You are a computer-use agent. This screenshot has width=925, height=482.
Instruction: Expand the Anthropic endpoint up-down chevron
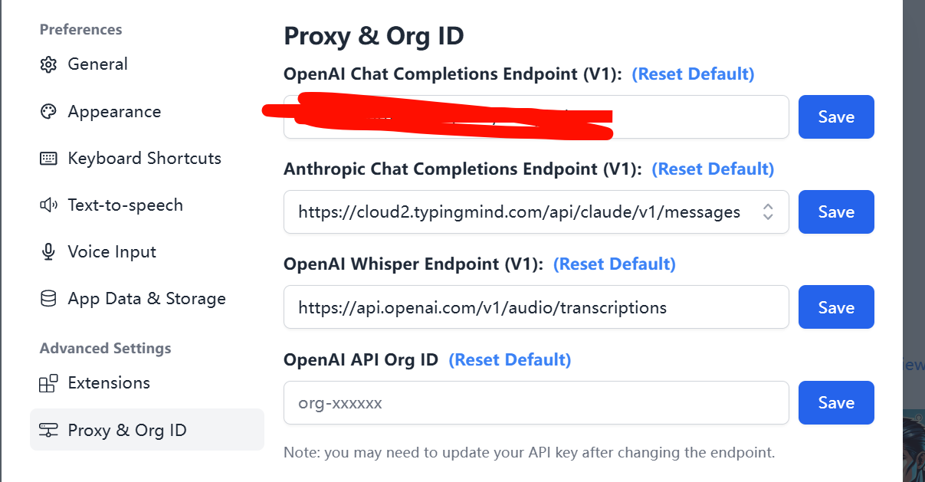(x=768, y=212)
